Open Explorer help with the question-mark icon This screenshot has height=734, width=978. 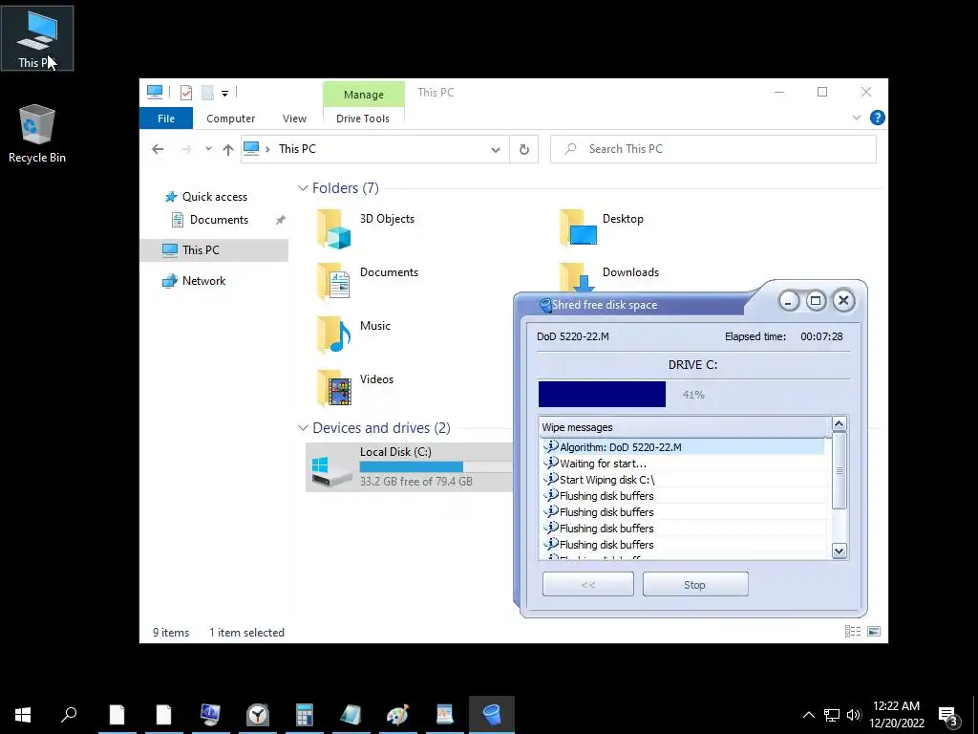coord(877,118)
